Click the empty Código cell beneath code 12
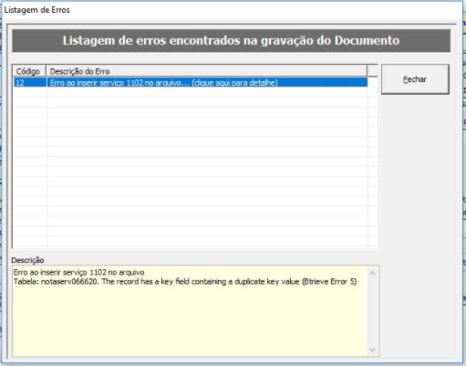 pyautogui.click(x=30, y=92)
